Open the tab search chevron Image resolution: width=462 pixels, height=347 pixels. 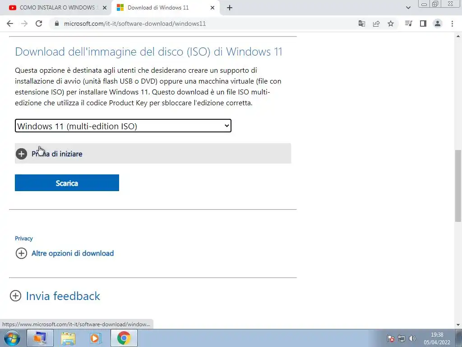tap(408, 8)
